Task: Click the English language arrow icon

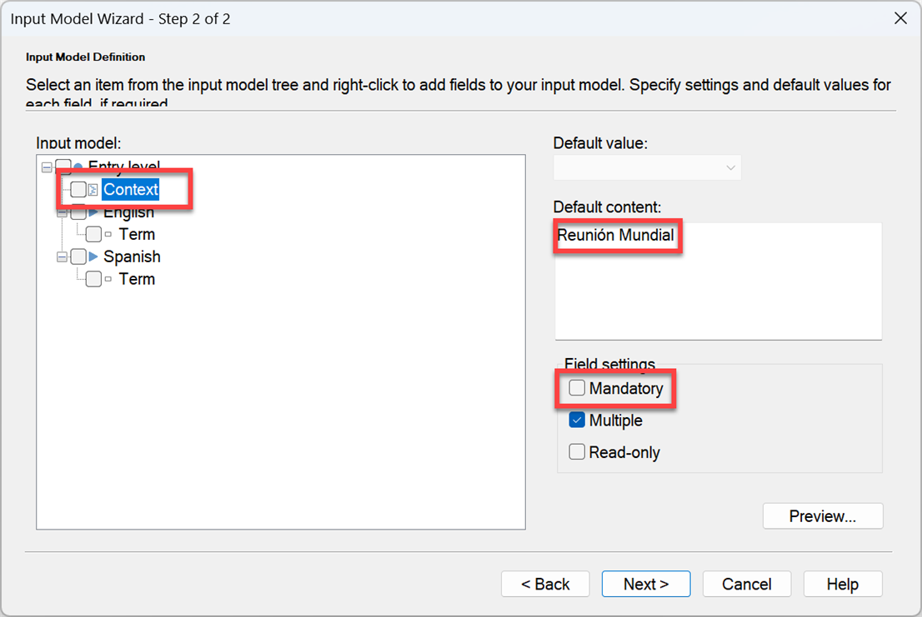Action: (93, 212)
